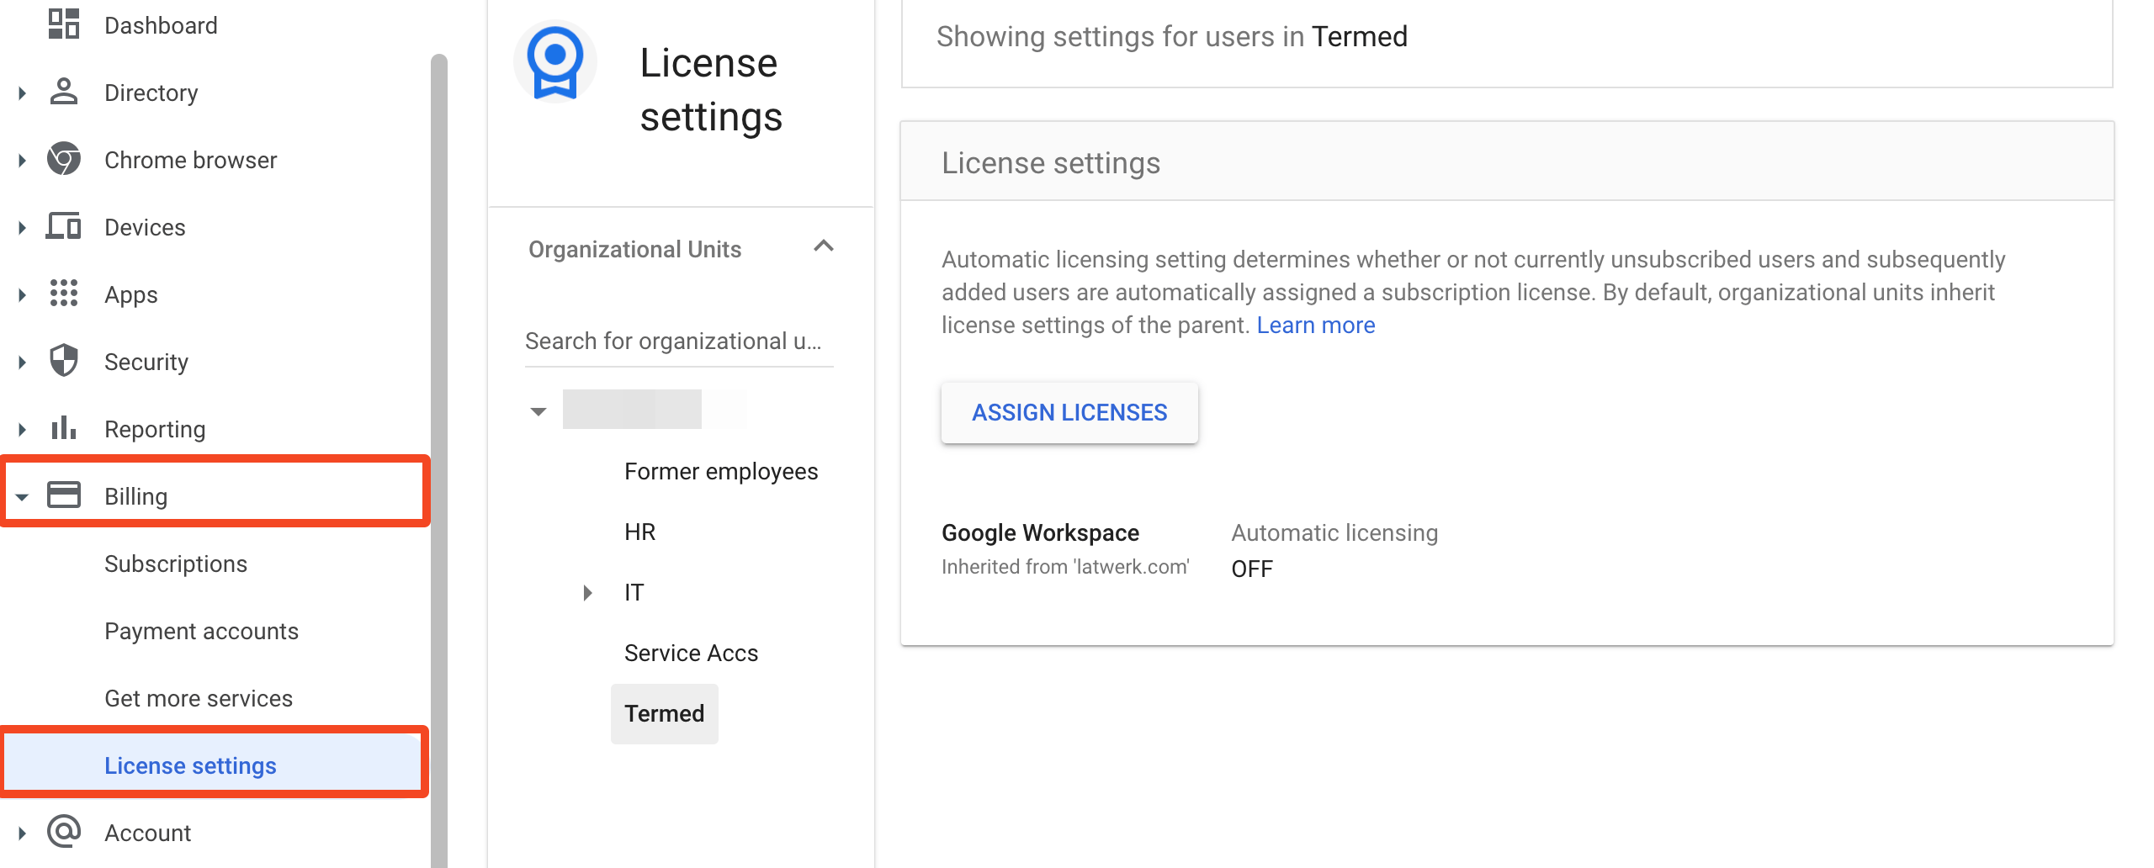Click the Dashboard grid icon
Screen dimensions: 2154x868
[x=64, y=24]
